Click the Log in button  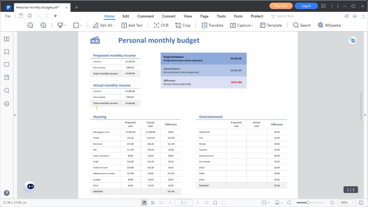pyautogui.click(x=306, y=6)
